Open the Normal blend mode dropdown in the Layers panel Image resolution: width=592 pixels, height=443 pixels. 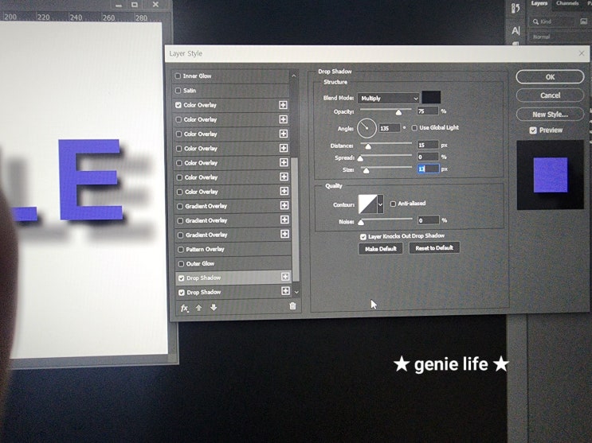559,37
